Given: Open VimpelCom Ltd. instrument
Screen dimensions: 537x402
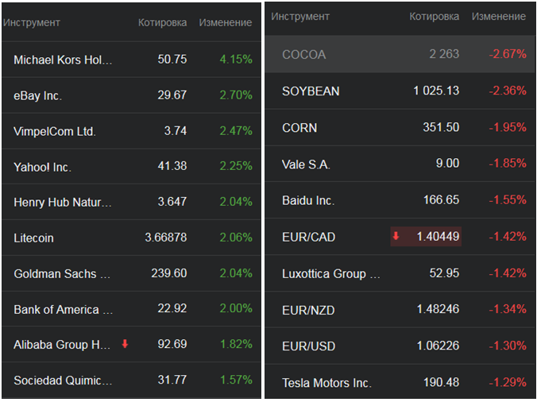Looking at the screenshot, I should coord(55,131).
